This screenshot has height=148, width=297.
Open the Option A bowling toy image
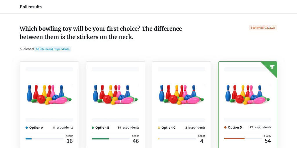pyautogui.click(x=49, y=95)
